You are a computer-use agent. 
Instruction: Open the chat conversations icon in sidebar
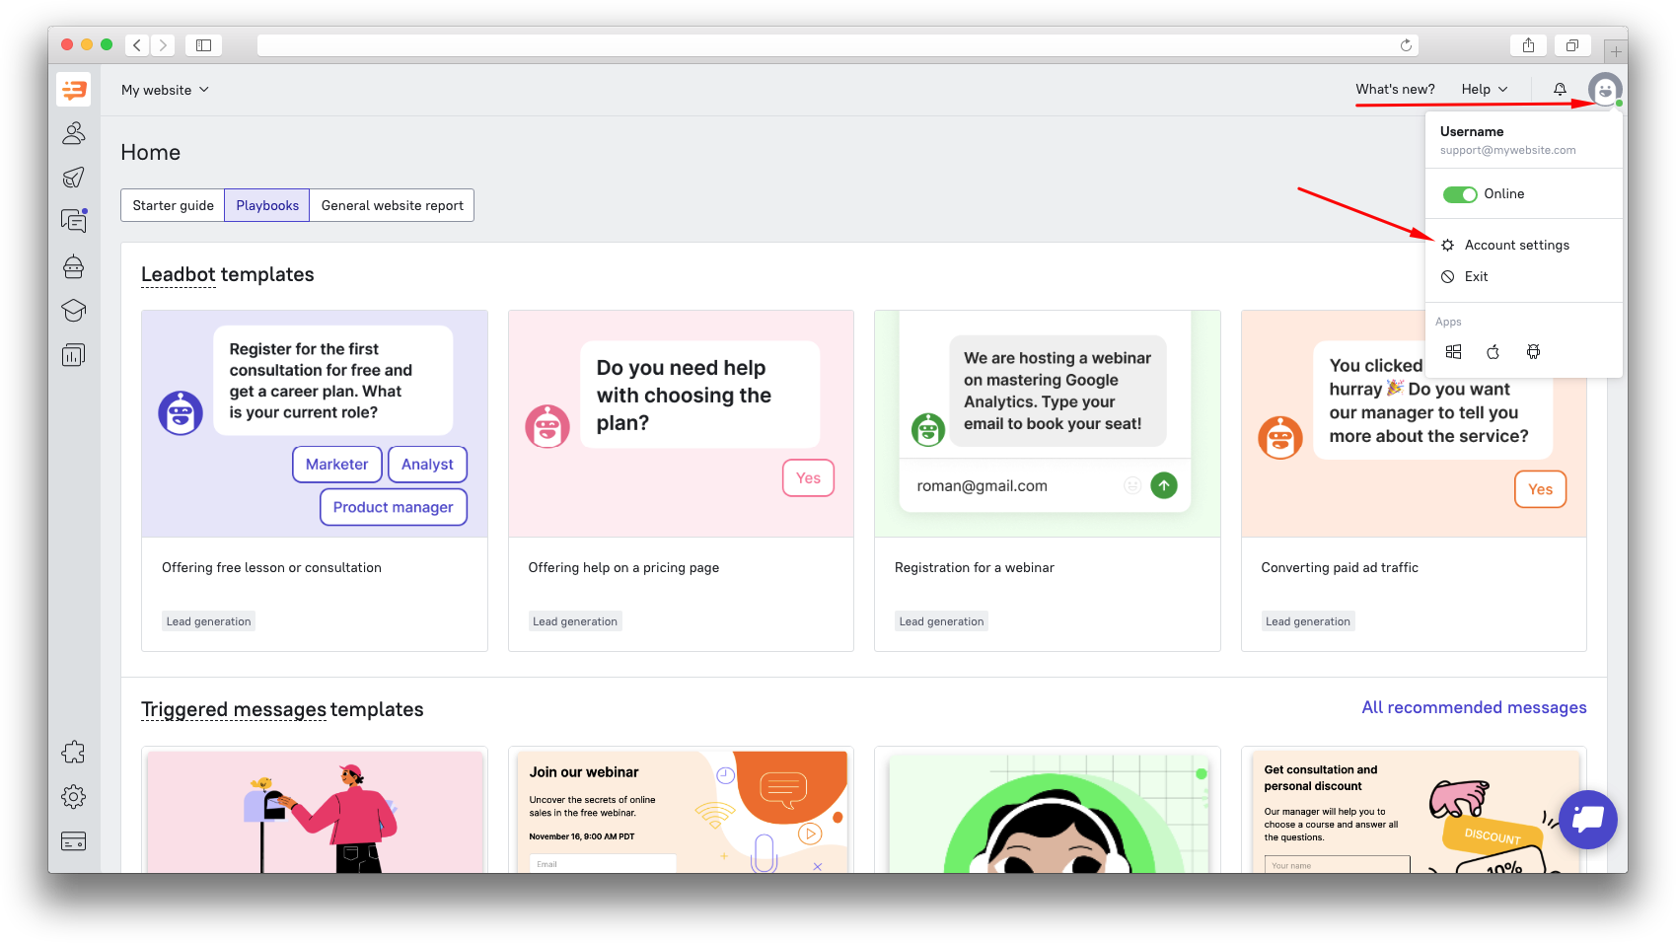74,221
